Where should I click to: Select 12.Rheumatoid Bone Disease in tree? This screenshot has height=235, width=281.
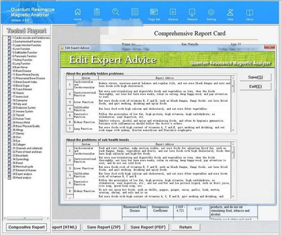click(x=29, y=78)
